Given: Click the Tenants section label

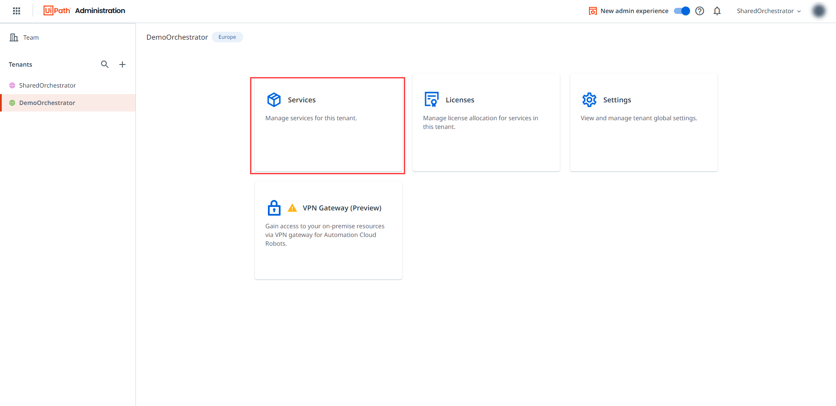Looking at the screenshot, I should click(x=20, y=64).
